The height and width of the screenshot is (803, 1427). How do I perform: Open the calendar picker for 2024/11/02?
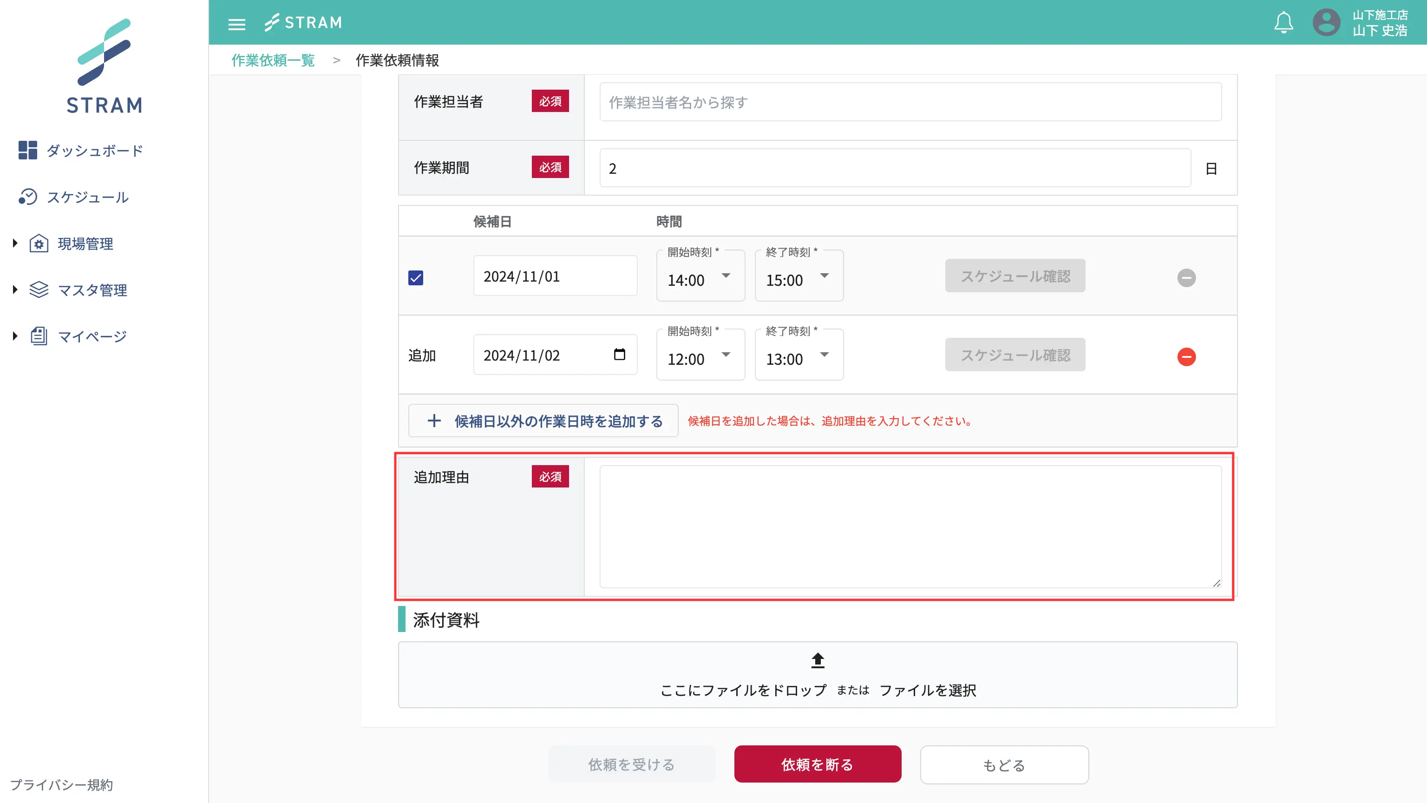(x=619, y=354)
